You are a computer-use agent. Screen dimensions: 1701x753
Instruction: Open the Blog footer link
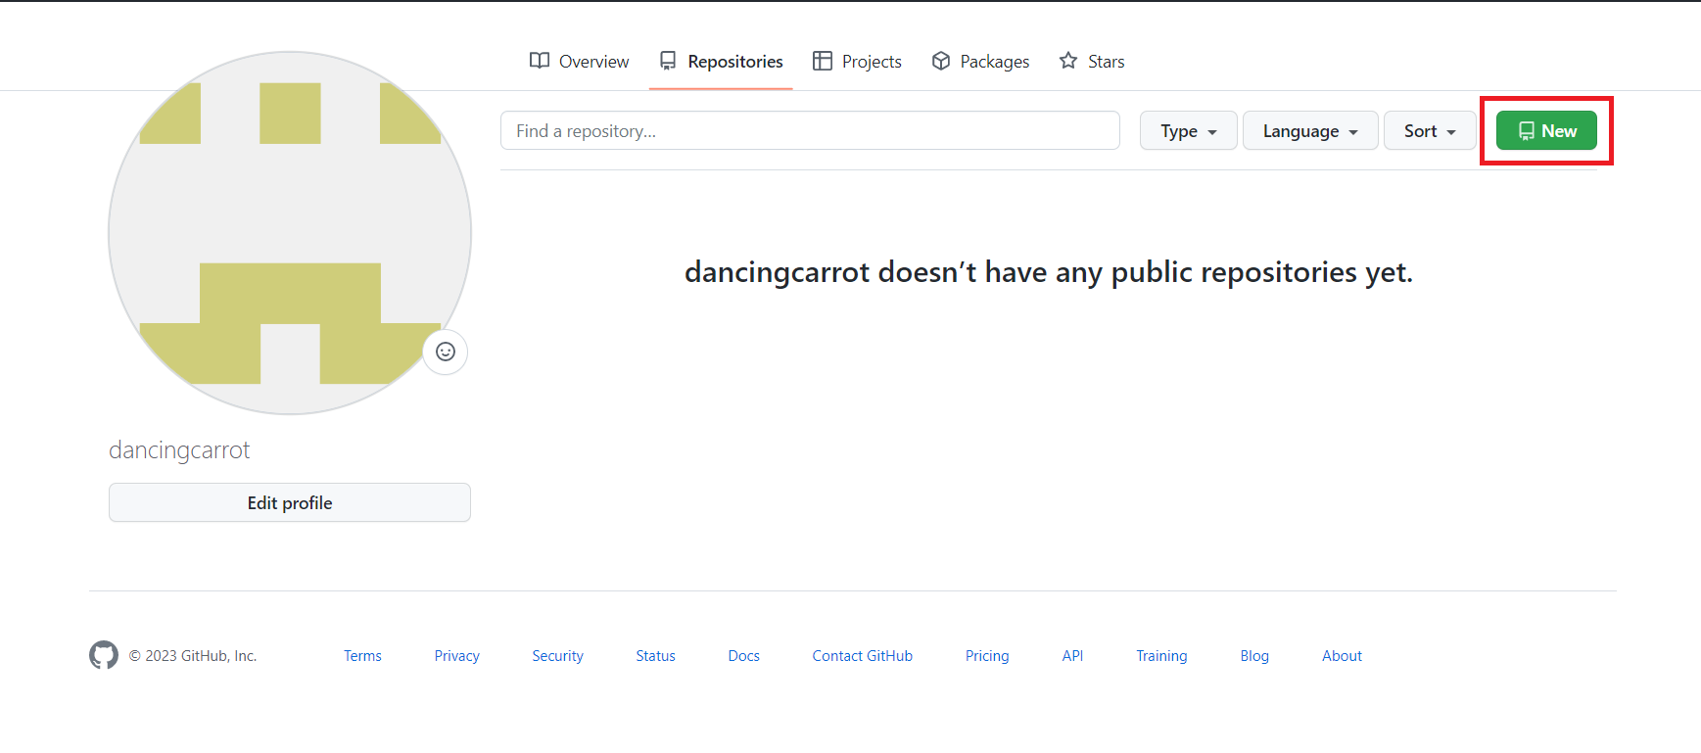coord(1254,656)
